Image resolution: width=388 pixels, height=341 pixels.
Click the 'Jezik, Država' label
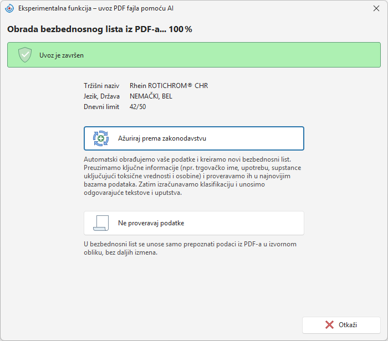coord(101,96)
